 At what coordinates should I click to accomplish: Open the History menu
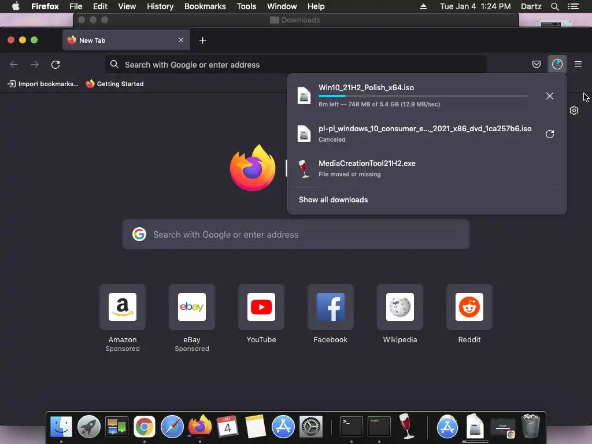[x=160, y=6]
